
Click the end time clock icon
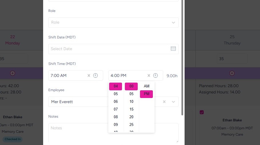click(x=155, y=75)
